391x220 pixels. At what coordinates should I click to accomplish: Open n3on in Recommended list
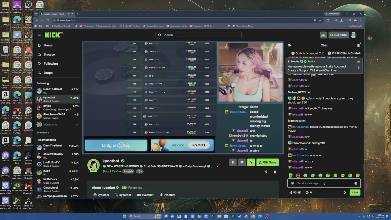tap(57, 173)
